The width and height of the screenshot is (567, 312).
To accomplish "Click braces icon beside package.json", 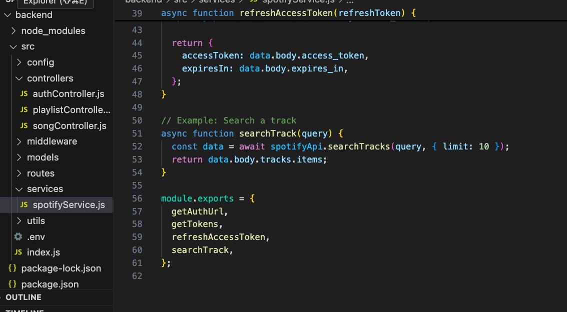I will point(13,284).
